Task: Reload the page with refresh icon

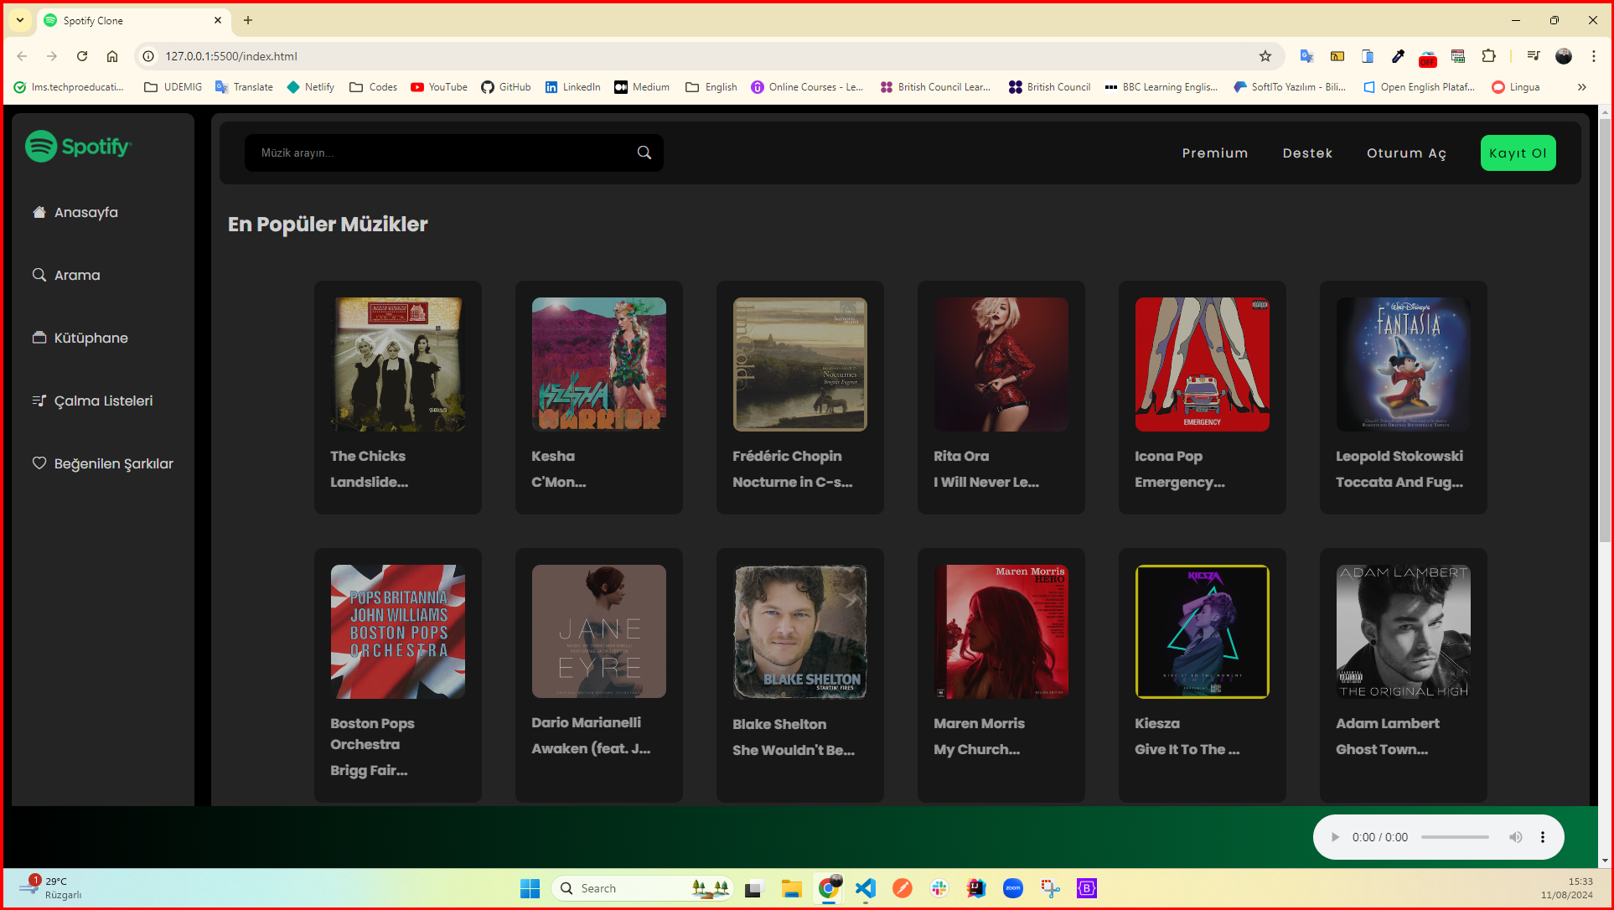Action: (82, 56)
